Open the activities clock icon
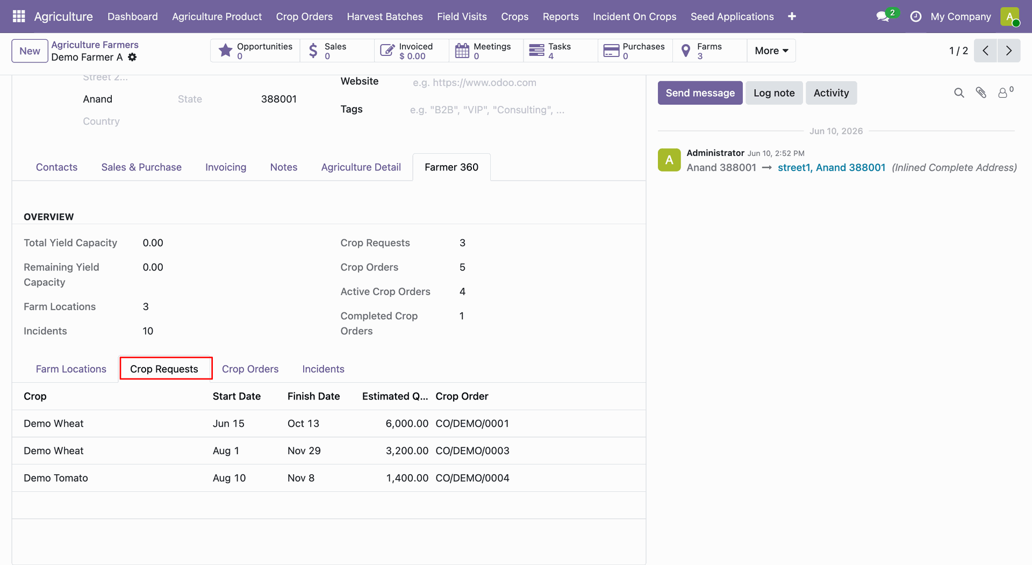The width and height of the screenshot is (1032, 565). click(x=915, y=17)
